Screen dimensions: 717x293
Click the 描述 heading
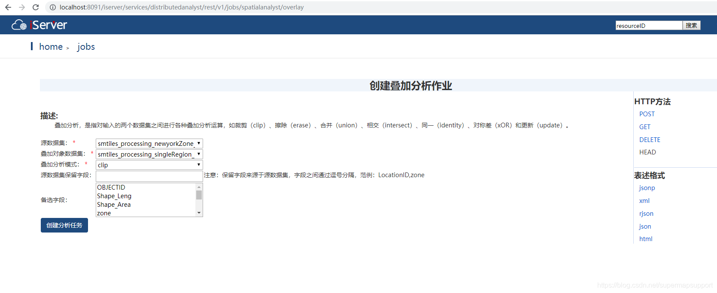click(x=49, y=116)
